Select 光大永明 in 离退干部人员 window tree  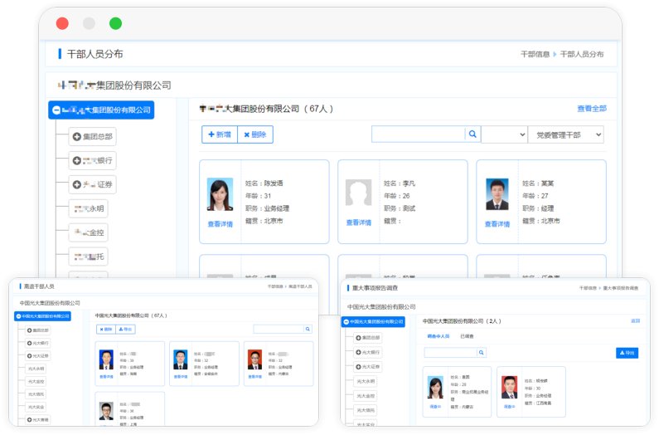click(36, 369)
